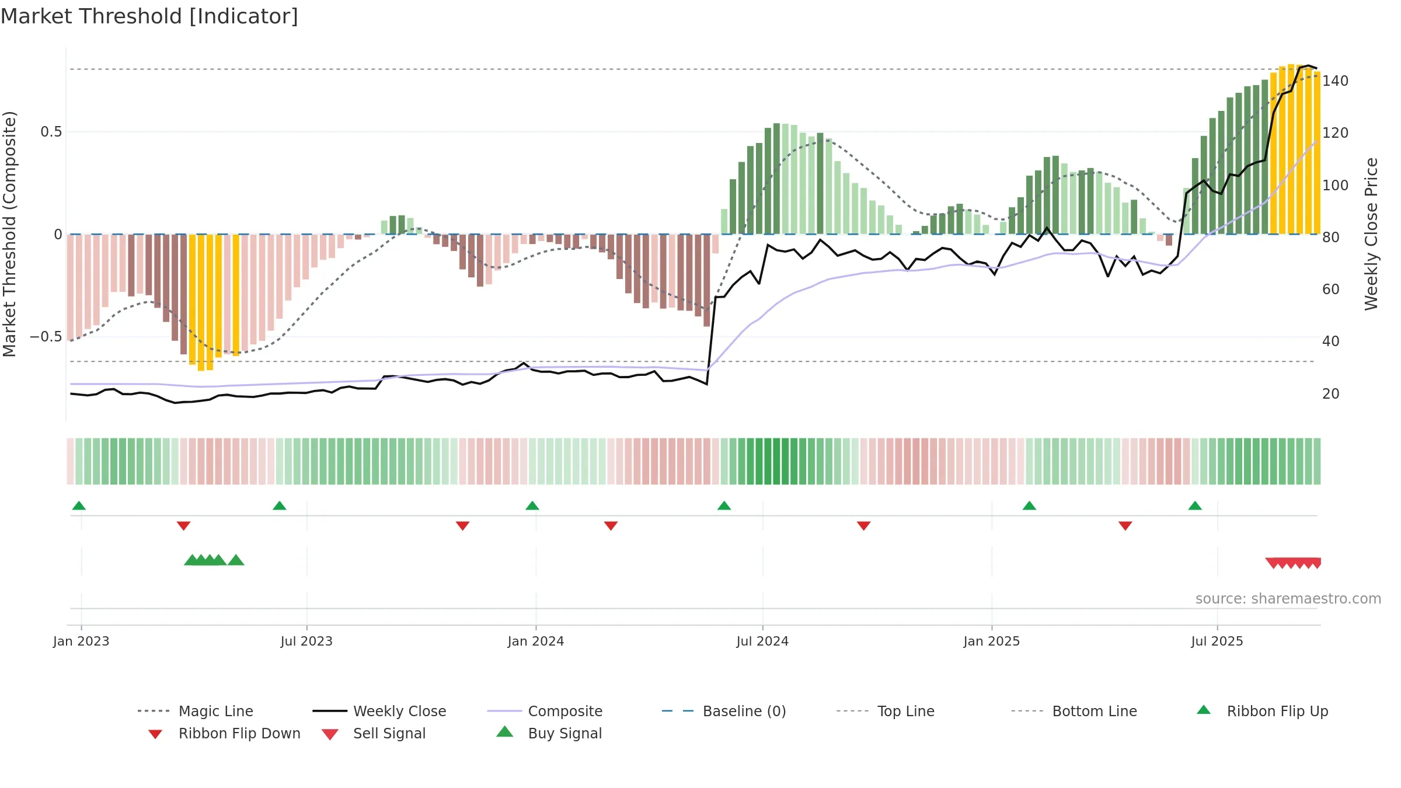Click the 100 right axis tick label
The image size is (1401, 788).
pos(1336,186)
